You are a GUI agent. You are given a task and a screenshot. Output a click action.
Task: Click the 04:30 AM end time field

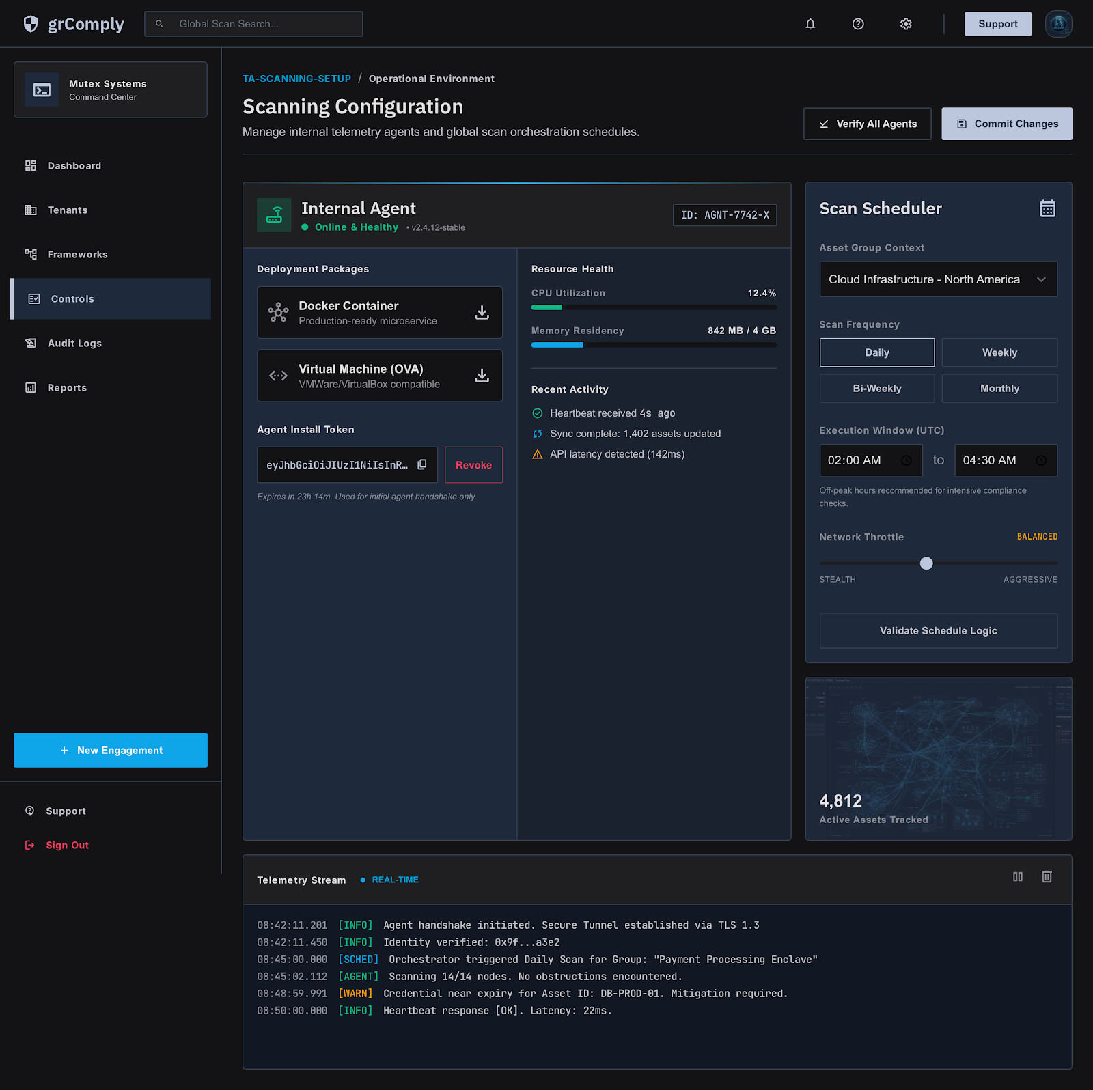(1006, 460)
